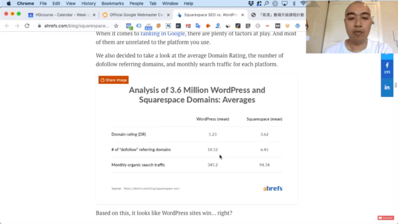The image size is (398, 224).
Task: Open the Help menu
Action: 189,3
